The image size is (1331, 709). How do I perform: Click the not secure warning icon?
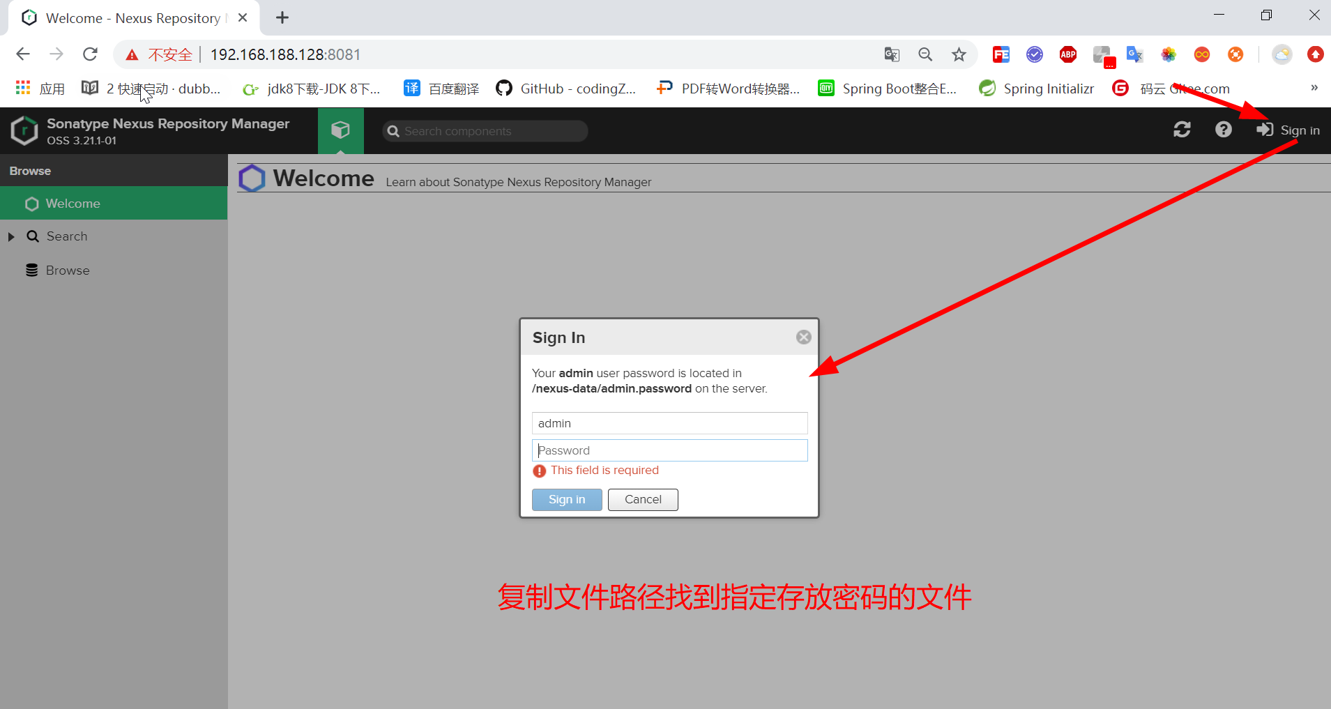[x=132, y=55]
